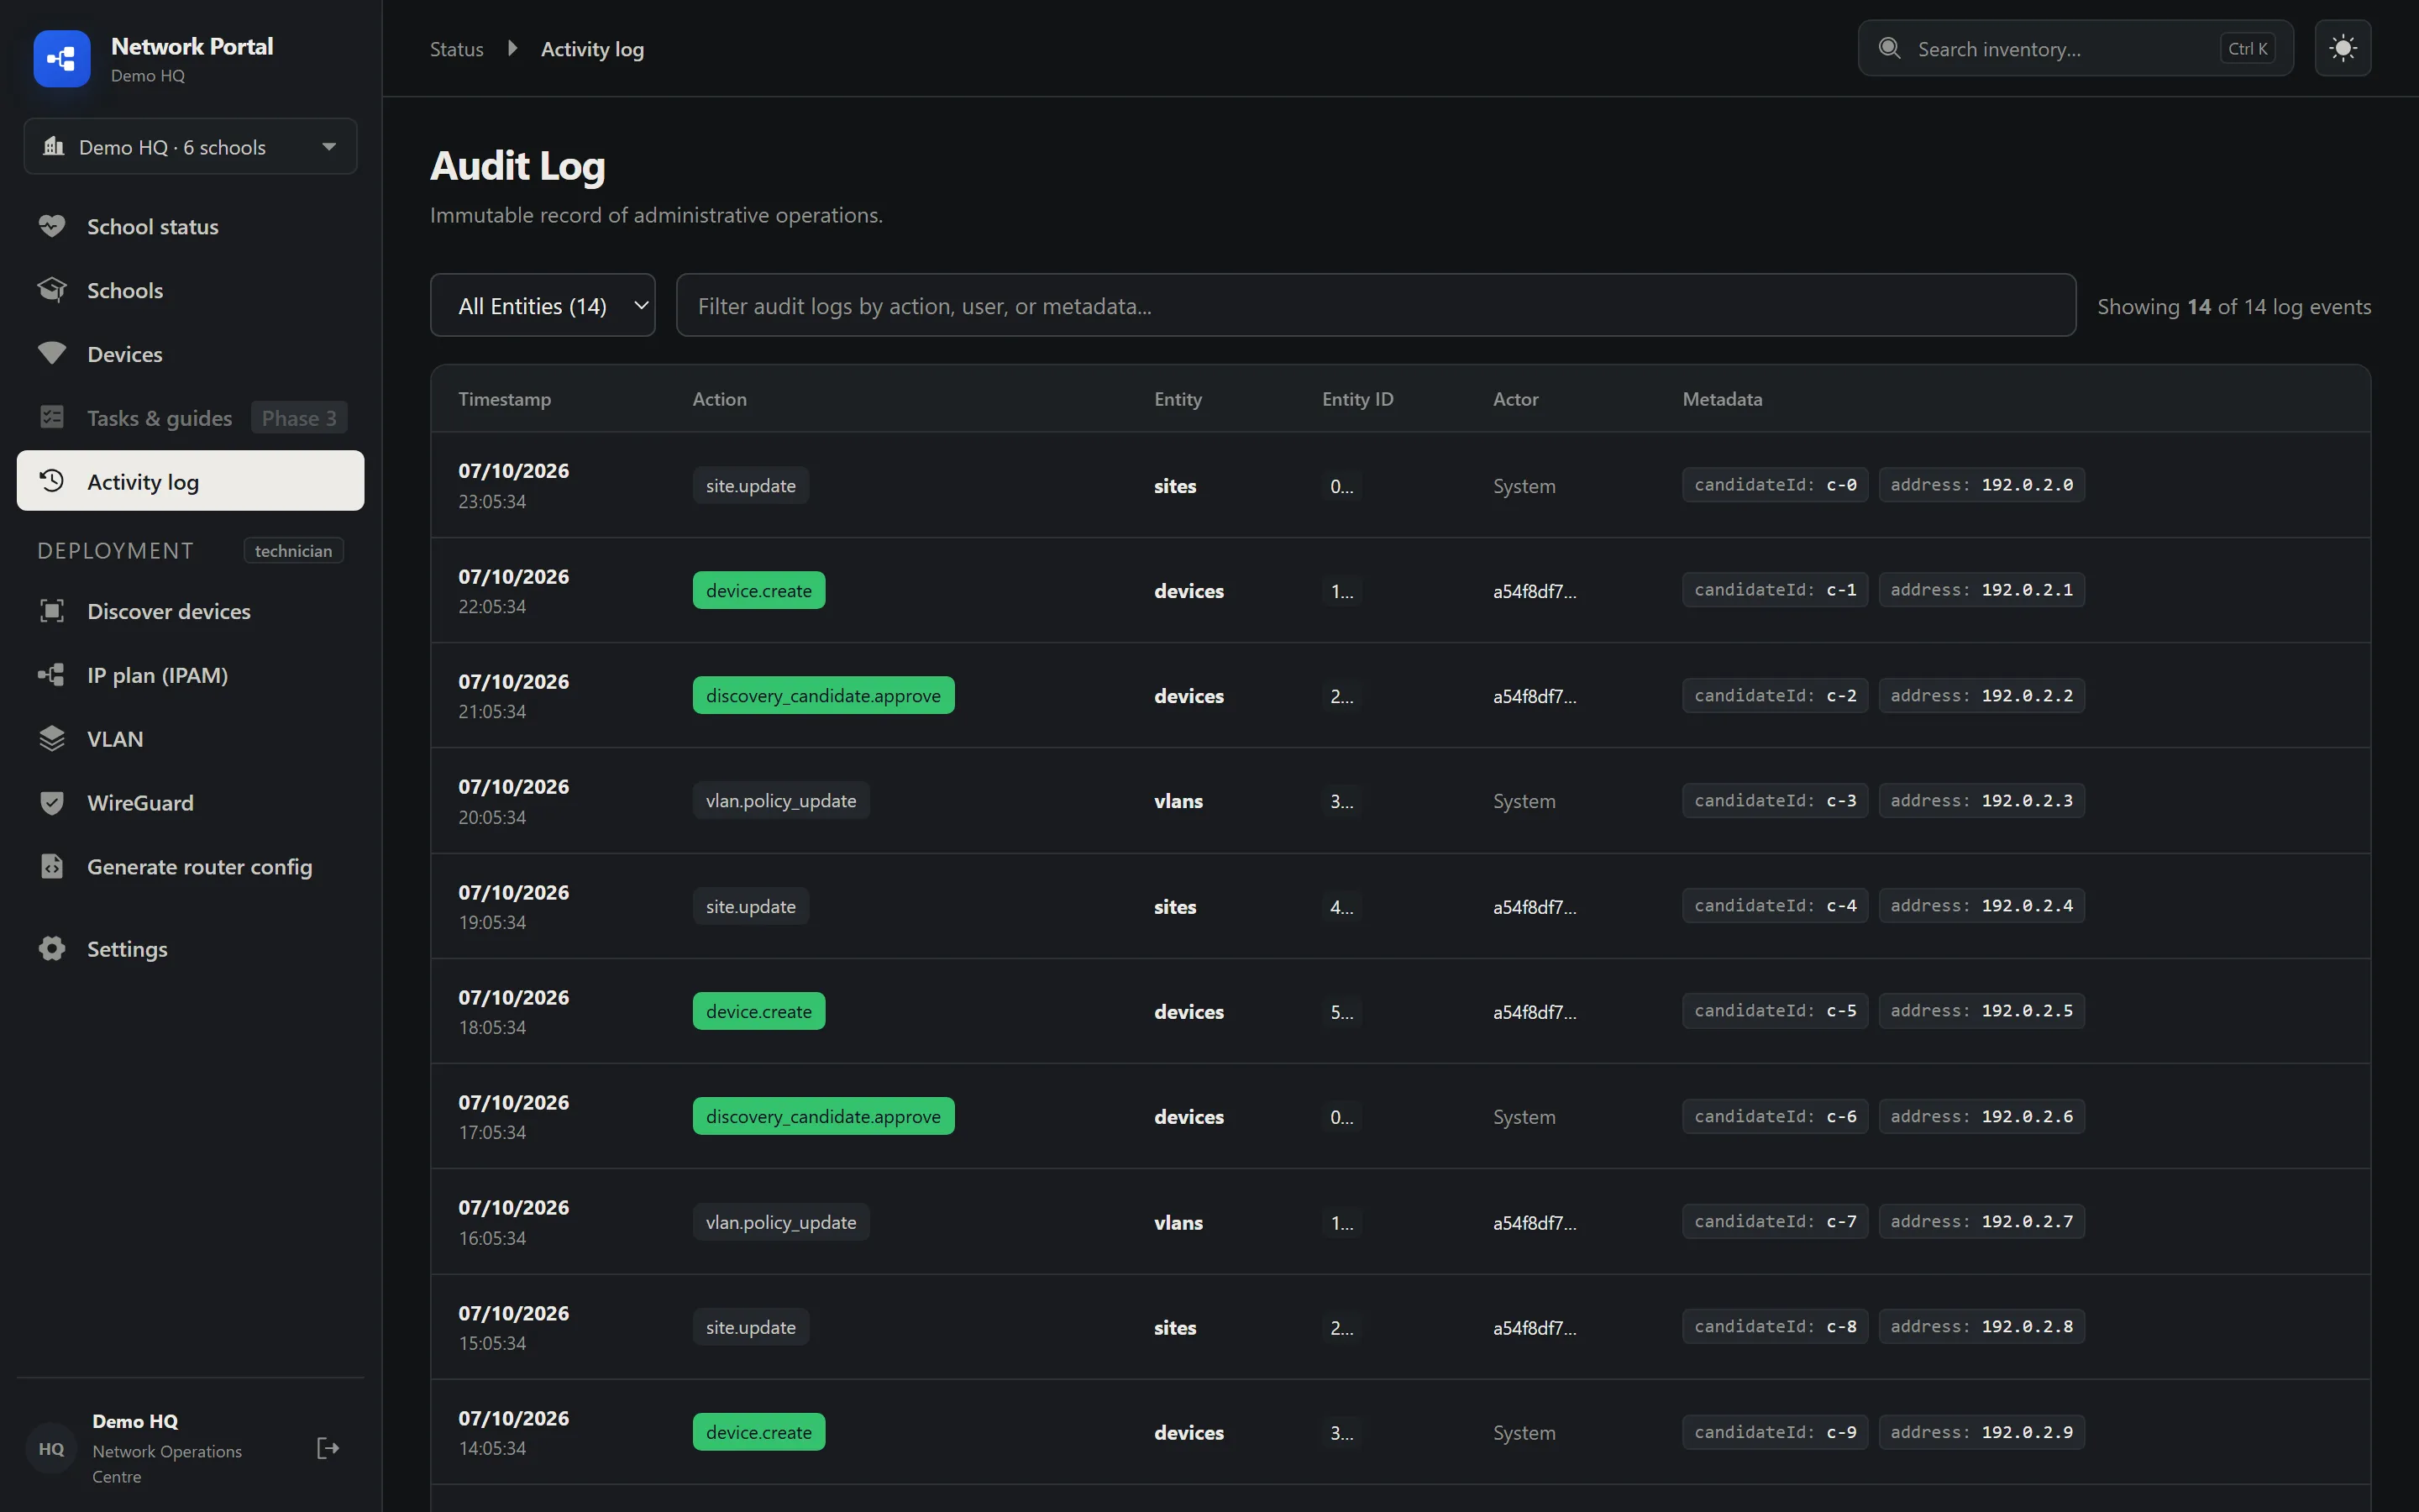Click the Generate router config file icon
Image resolution: width=2419 pixels, height=1512 pixels.
(x=52, y=866)
